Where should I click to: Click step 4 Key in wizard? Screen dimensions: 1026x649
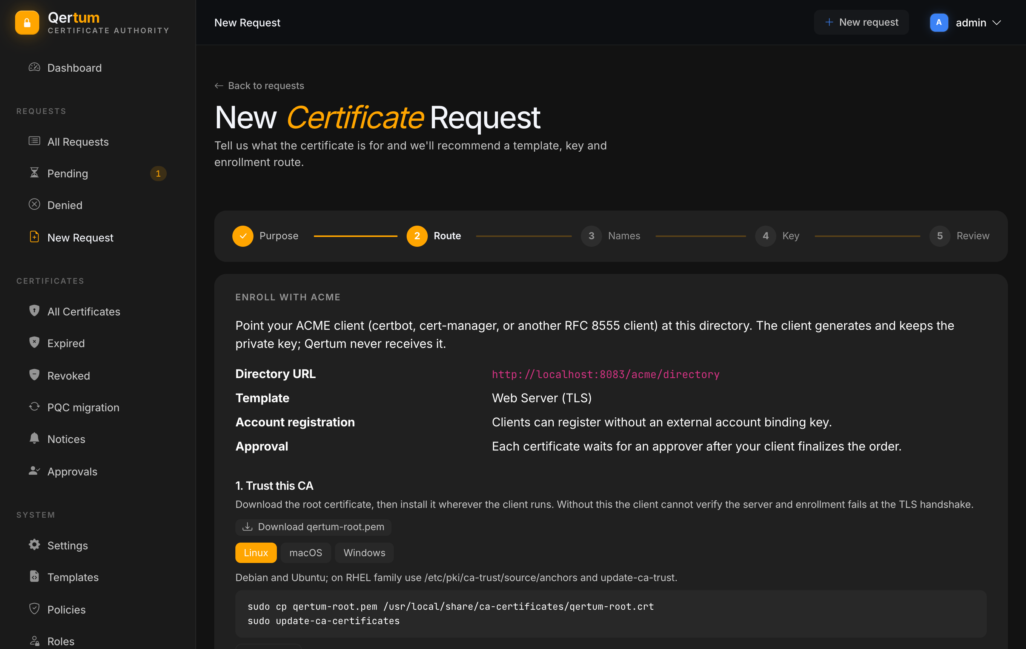[777, 236]
